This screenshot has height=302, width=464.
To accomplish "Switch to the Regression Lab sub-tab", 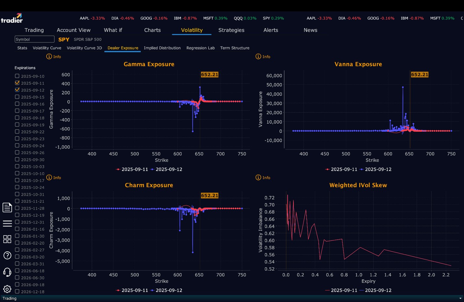I will point(200,48).
